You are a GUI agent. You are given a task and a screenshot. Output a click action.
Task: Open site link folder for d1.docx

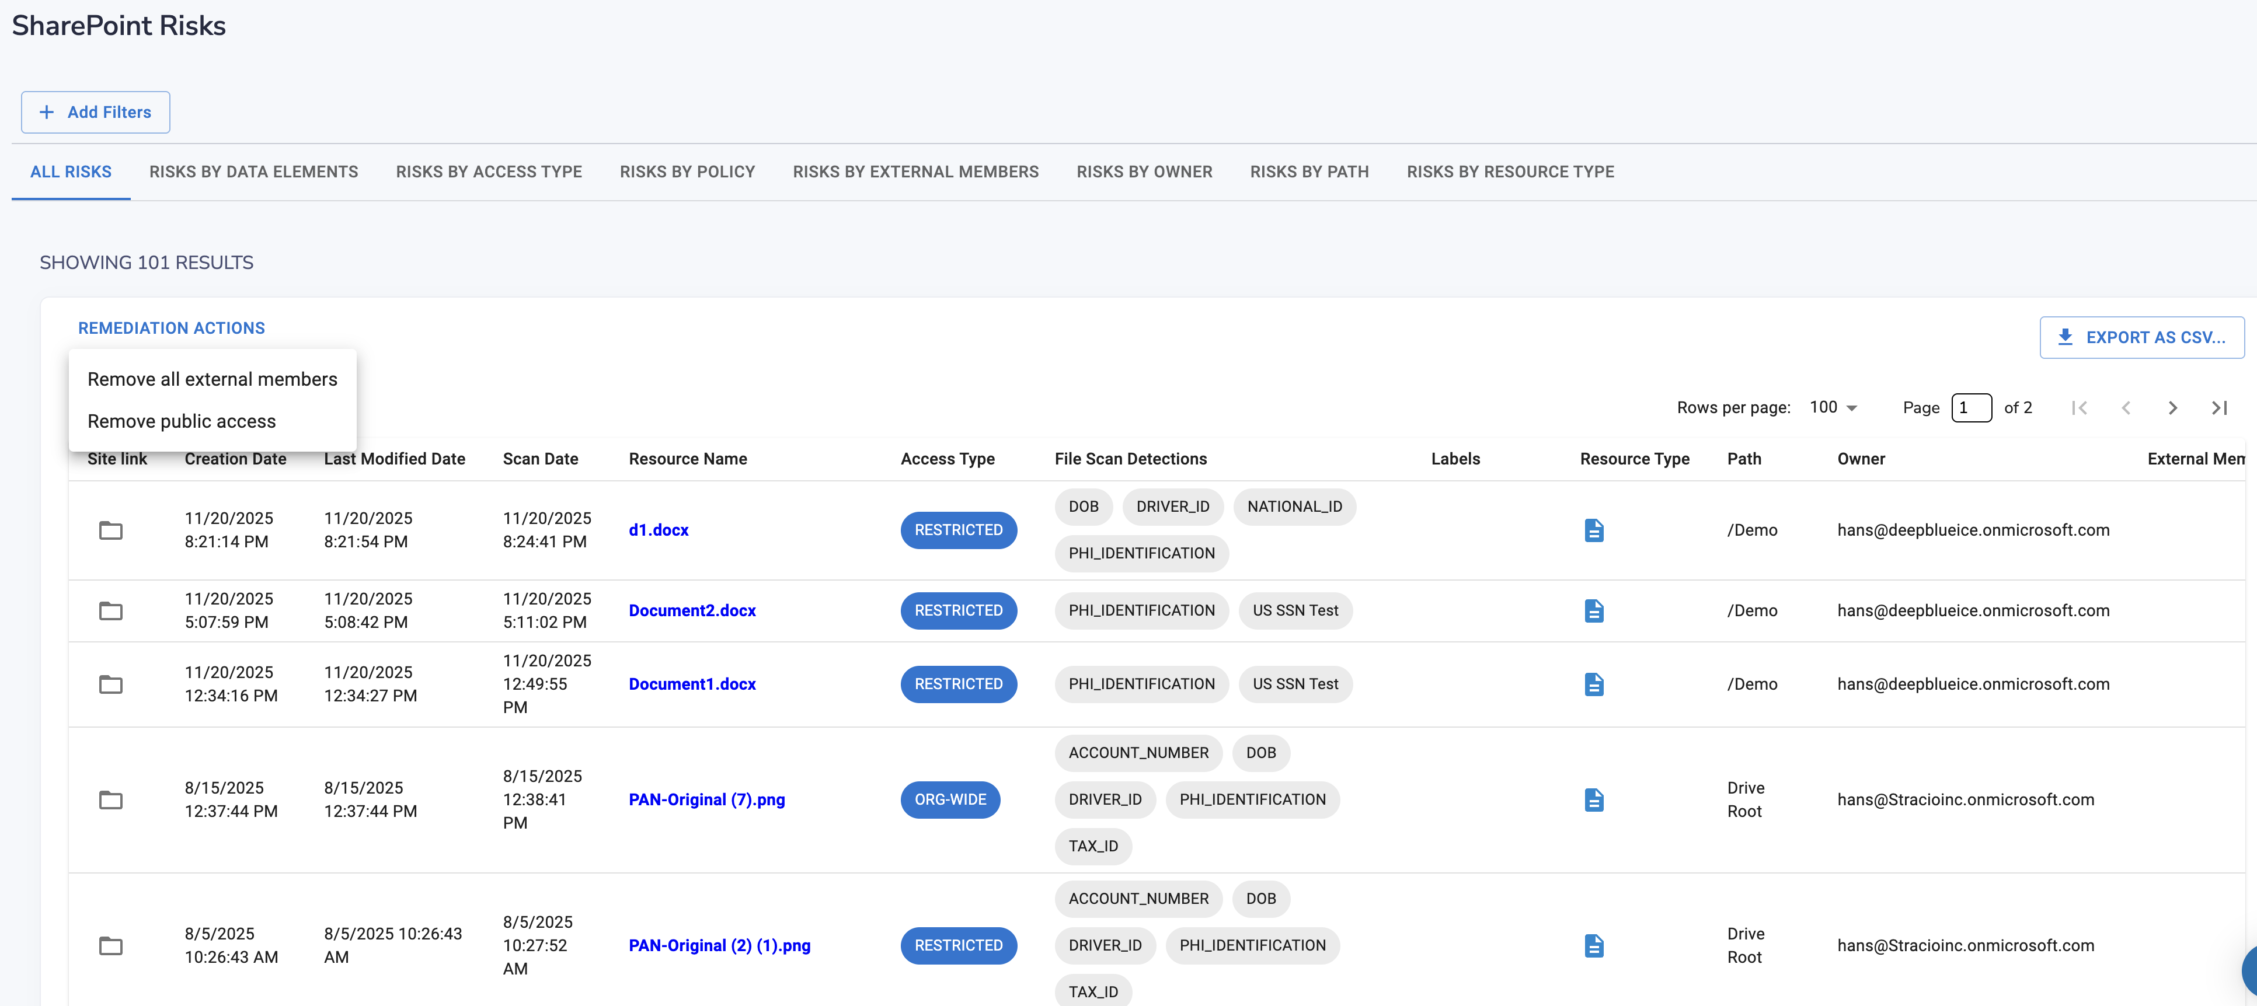[110, 530]
